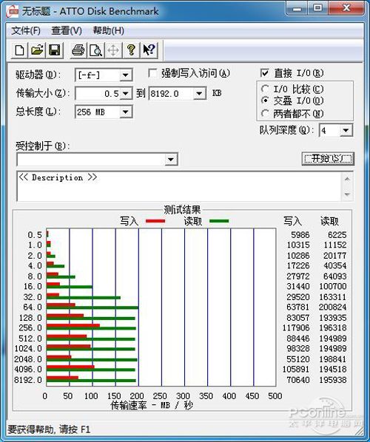This screenshot has height=442, width=370.
Task: Click the write value 5986
Action: (x=300, y=234)
